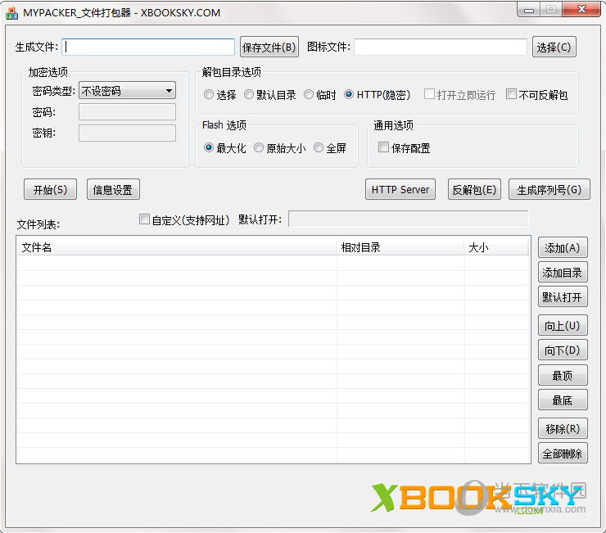Open the 密码类型 dropdown showing 不设密码
The image size is (606, 533).
(127, 90)
